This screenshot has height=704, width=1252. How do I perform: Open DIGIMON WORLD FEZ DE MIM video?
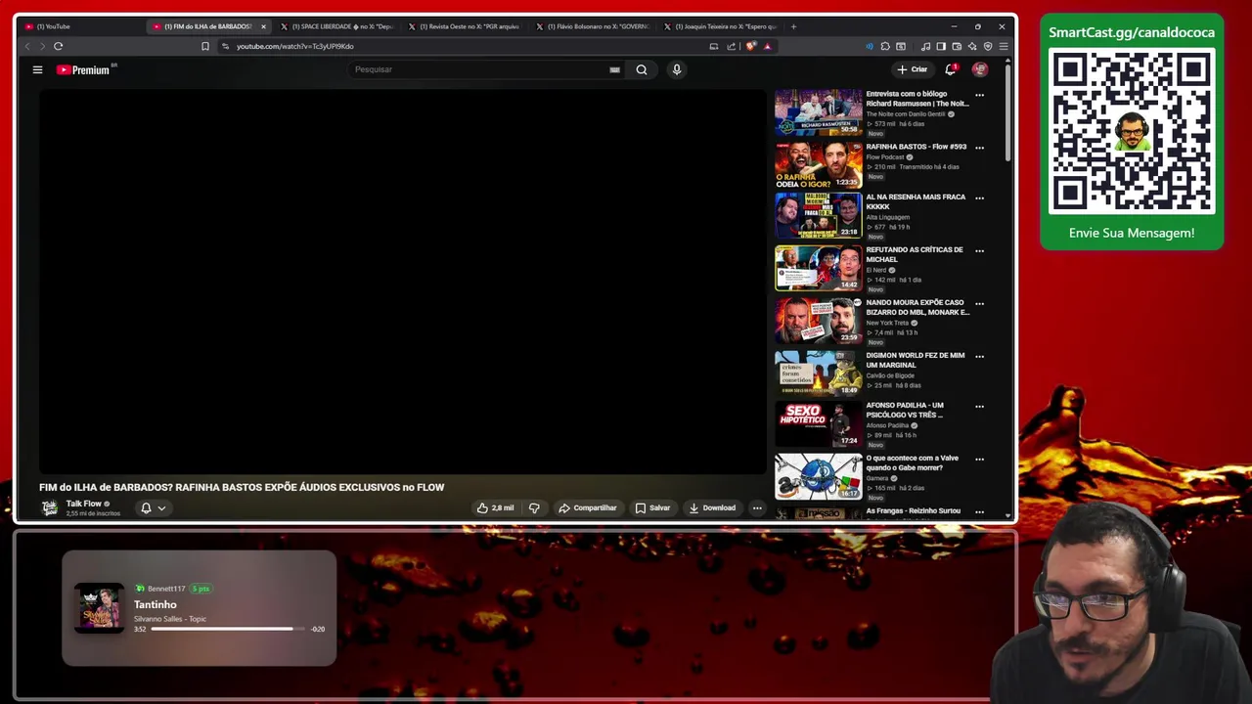(916, 360)
